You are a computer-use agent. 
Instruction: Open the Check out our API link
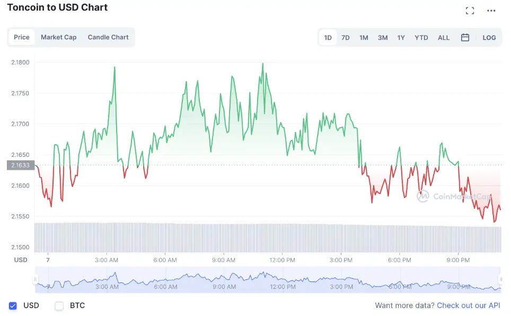468,305
